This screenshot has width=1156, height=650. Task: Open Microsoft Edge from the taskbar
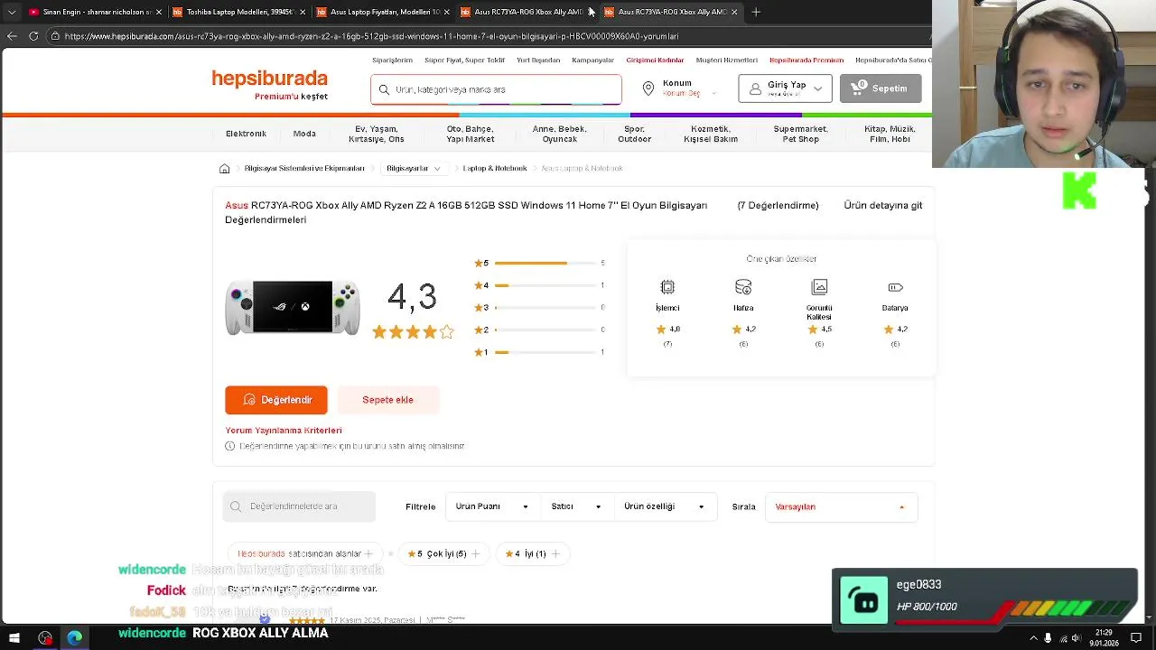point(74,638)
